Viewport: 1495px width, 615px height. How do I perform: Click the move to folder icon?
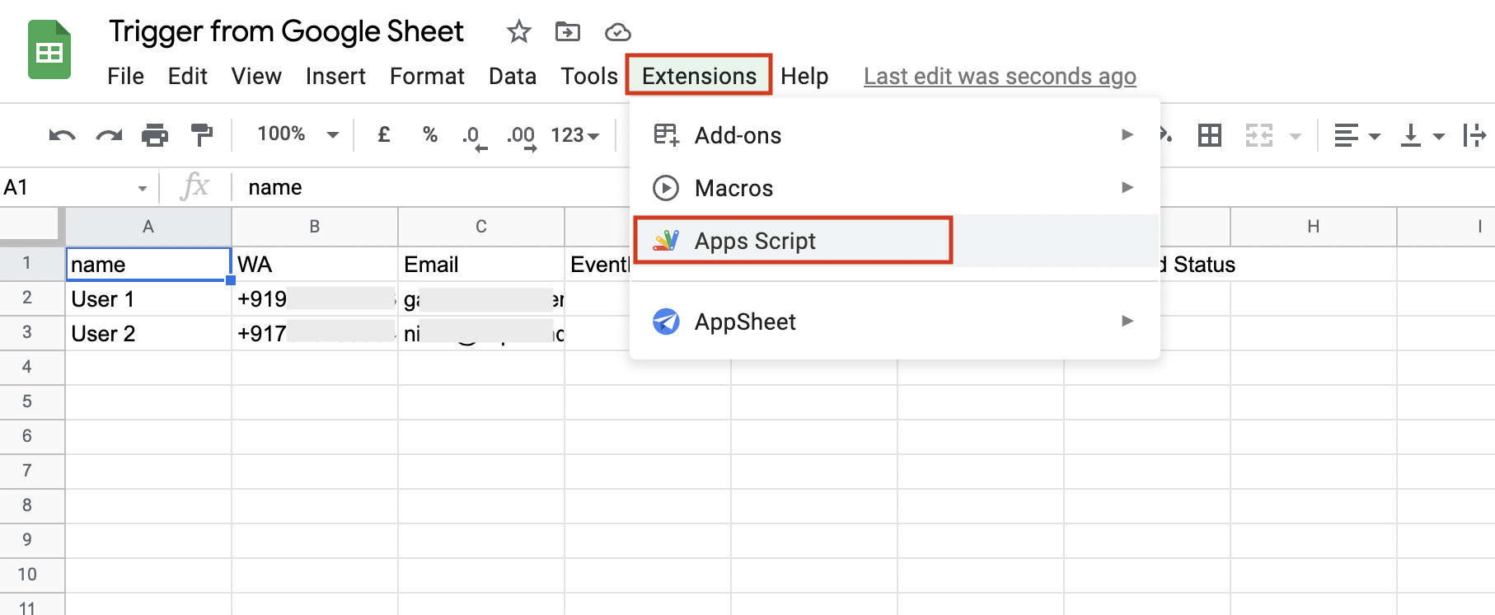[x=568, y=32]
